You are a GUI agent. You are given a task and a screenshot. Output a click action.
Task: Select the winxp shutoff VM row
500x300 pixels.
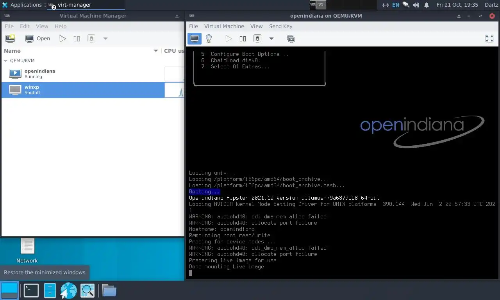[x=93, y=89]
